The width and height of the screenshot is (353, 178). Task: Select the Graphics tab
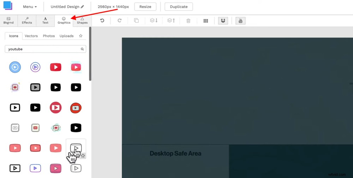tap(64, 21)
